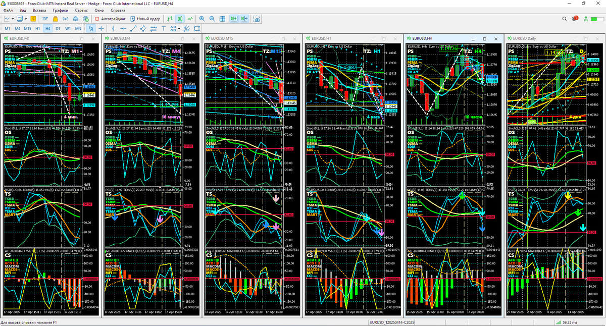Zoom out on the chart
Viewport: 606px width, 326px height.
tap(212, 19)
